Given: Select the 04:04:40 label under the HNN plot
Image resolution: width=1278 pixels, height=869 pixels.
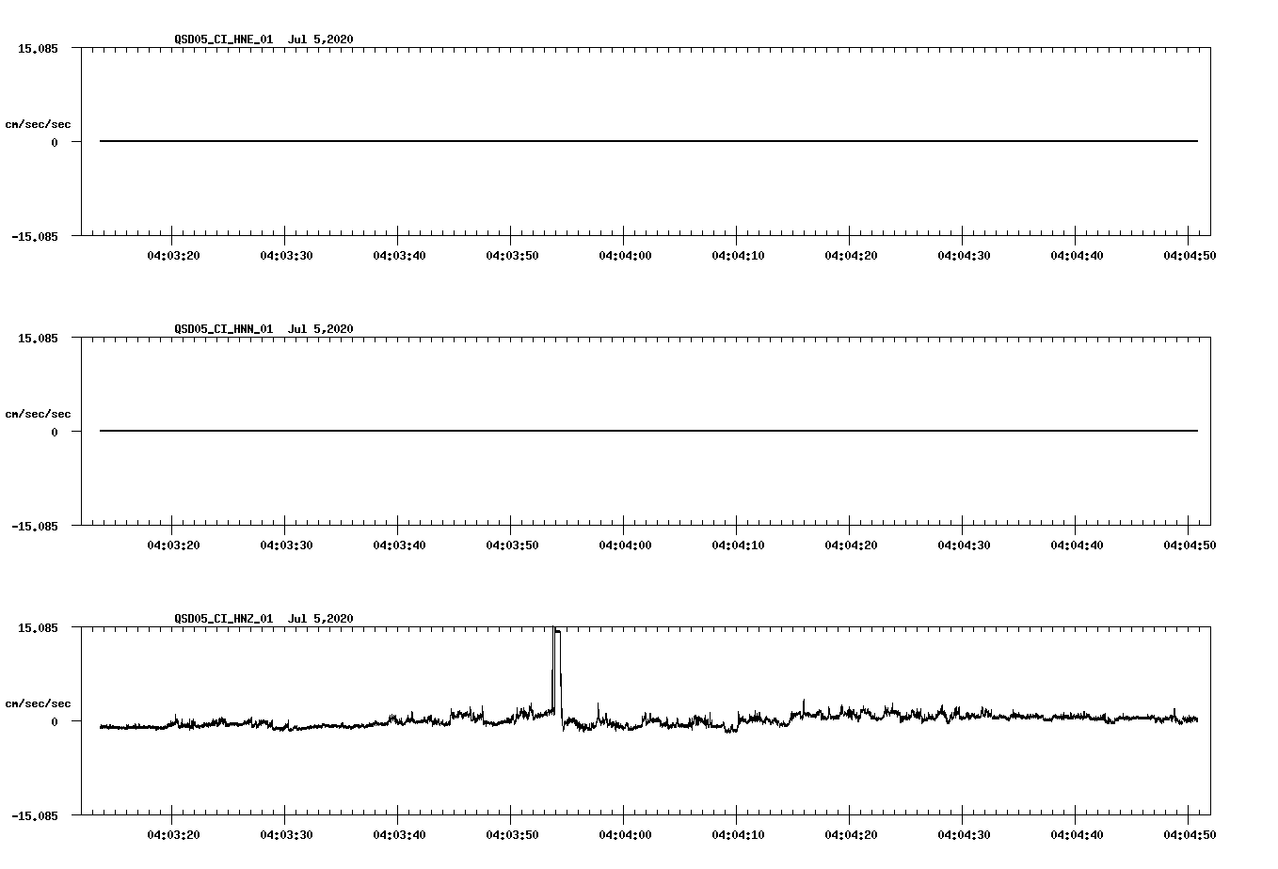Looking at the screenshot, I should tap(1077, 545).
